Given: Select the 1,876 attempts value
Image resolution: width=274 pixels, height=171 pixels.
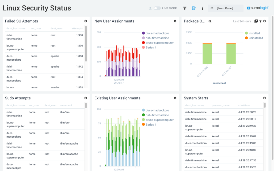Looking at the screenshot, I should (79, 46).
